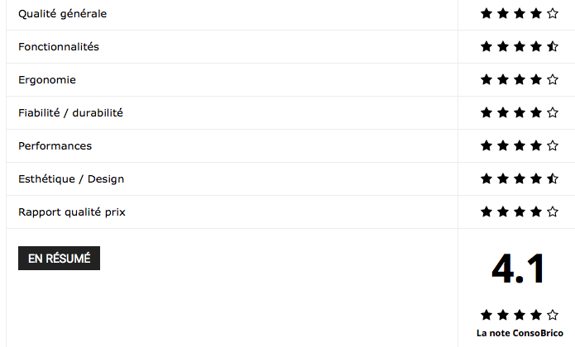Click the Ergonomie row label
The image size is (575, 347).
[47, 80]
